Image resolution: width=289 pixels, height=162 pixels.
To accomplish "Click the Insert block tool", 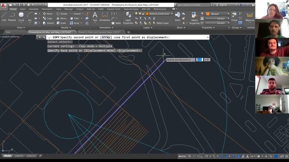I will coord(177,17).
